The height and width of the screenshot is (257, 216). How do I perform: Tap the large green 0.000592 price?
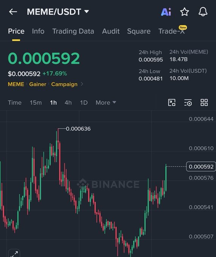coord(44,58)
